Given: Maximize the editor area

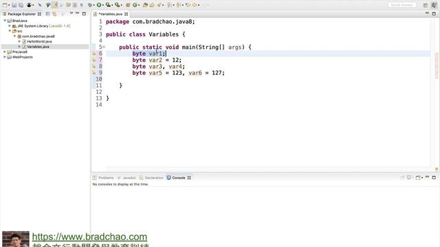Looking at the screenshot, I should [434, 14].
